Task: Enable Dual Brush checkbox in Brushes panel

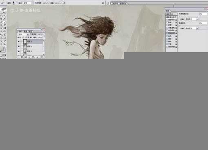Action: 167,28
